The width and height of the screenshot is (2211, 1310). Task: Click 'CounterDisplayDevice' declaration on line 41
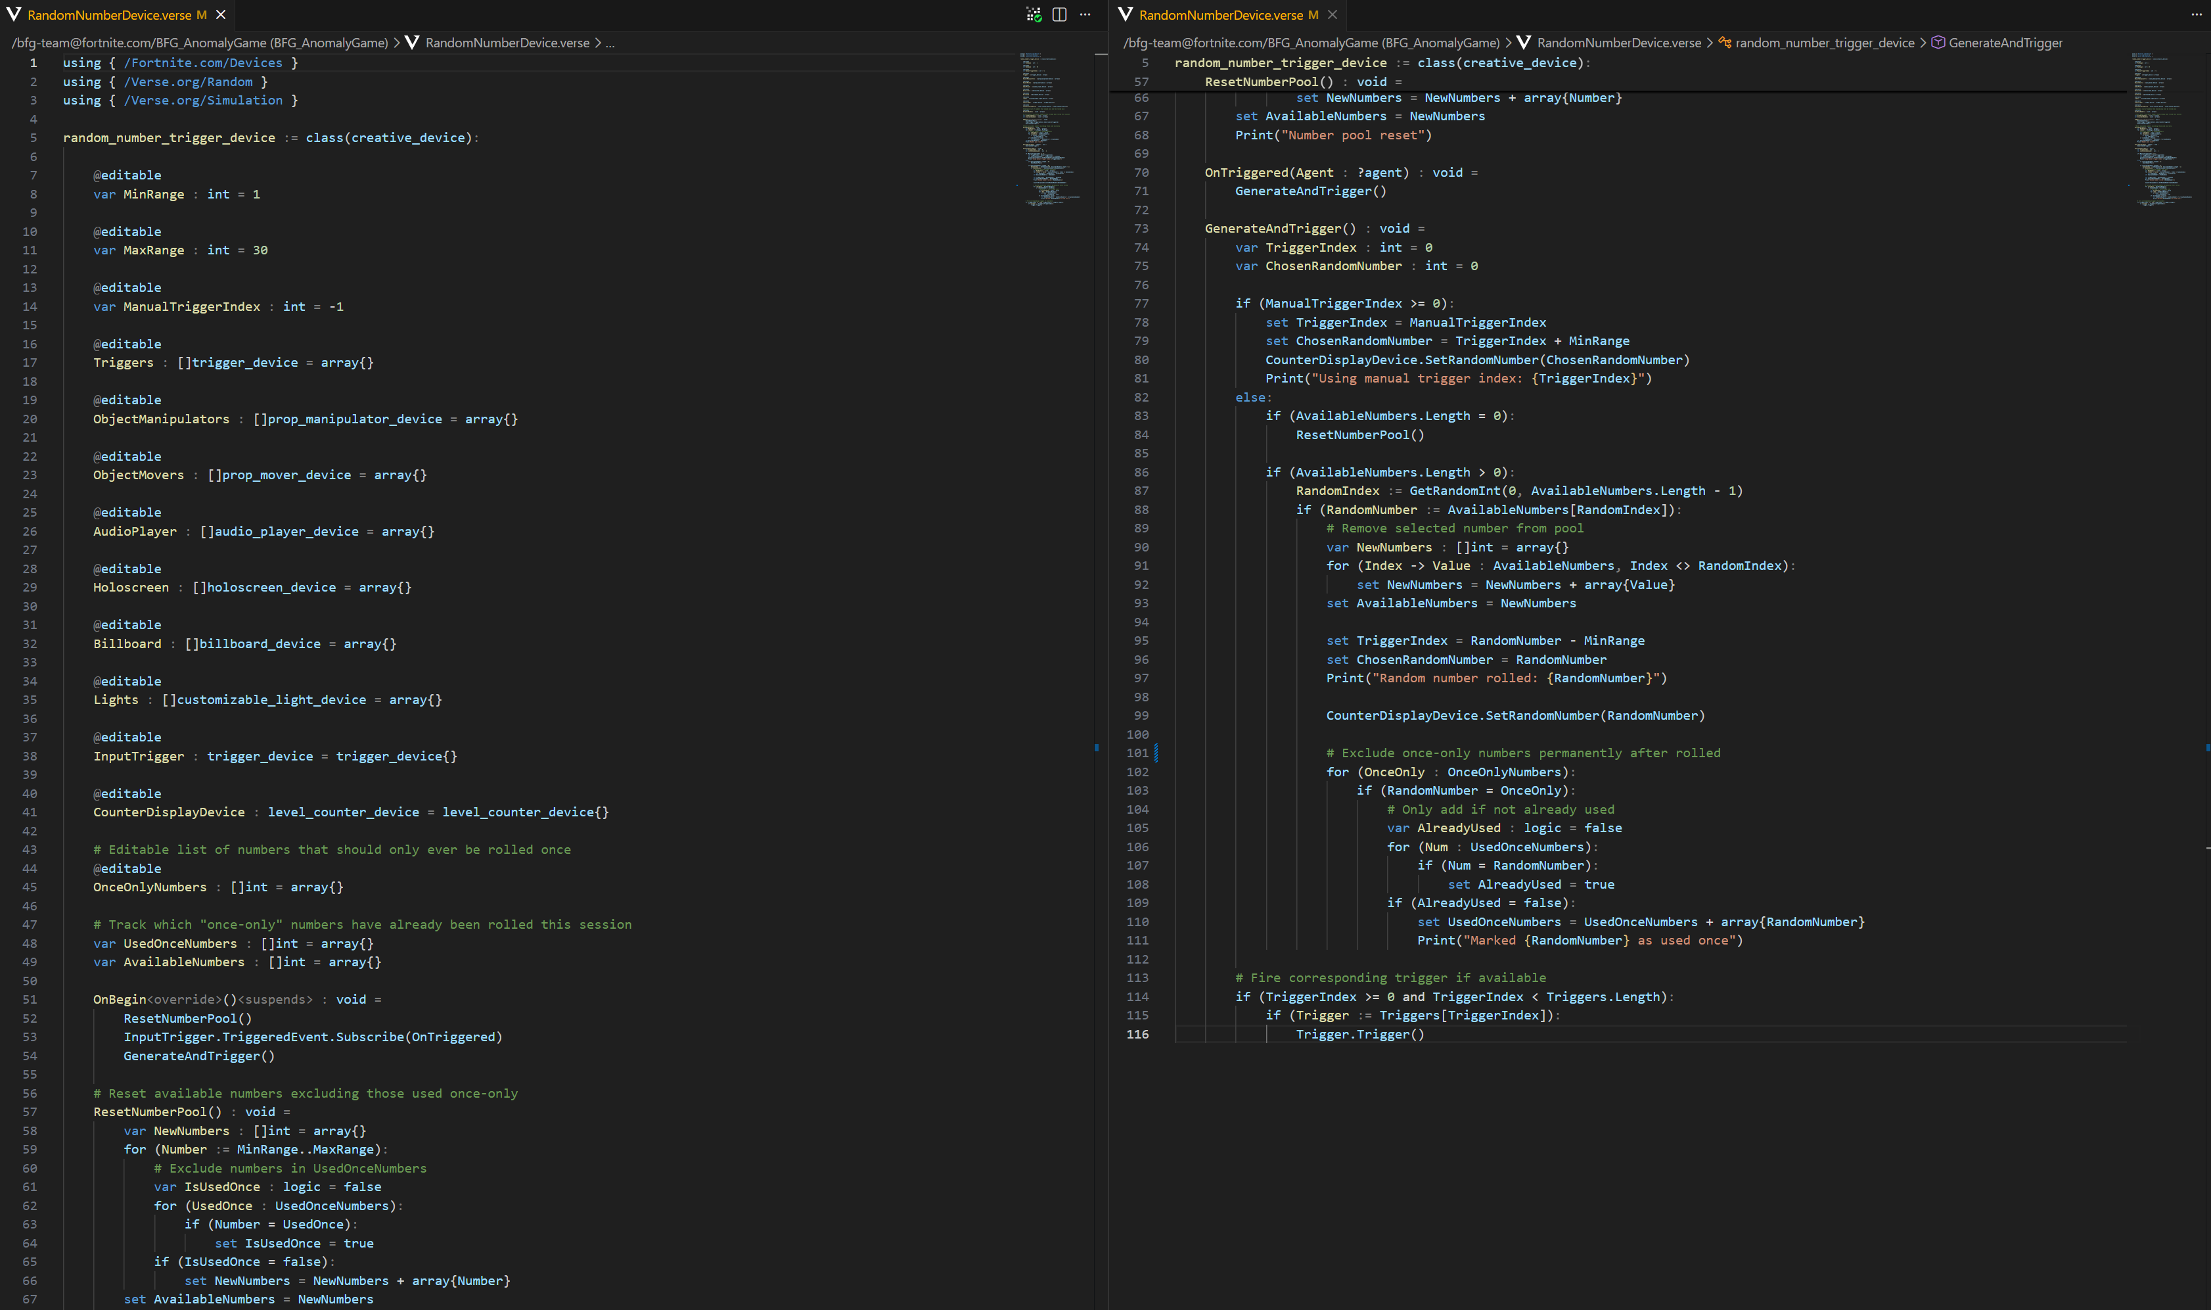click(x=170, y=812)
